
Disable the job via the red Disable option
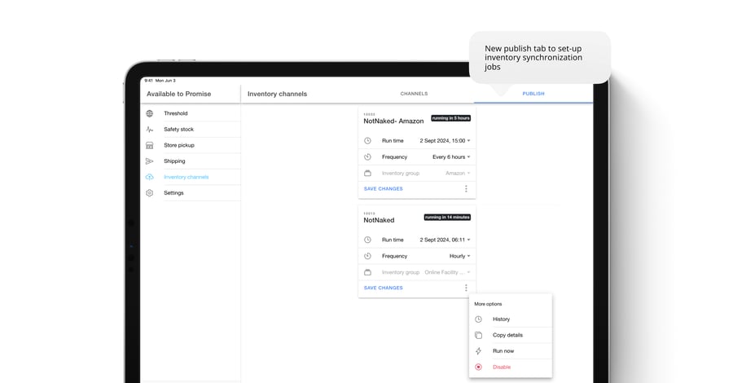pos(502,367)
